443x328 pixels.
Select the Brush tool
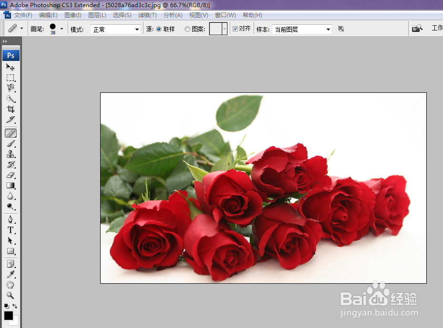(10, 144)
